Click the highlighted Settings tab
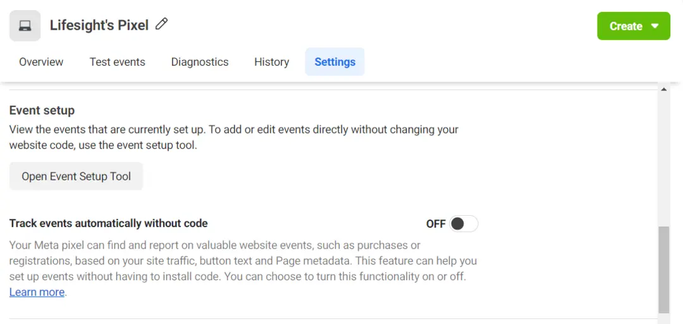Image resolution: width=683 pixels, height=324 pixels. coord(335,62)
